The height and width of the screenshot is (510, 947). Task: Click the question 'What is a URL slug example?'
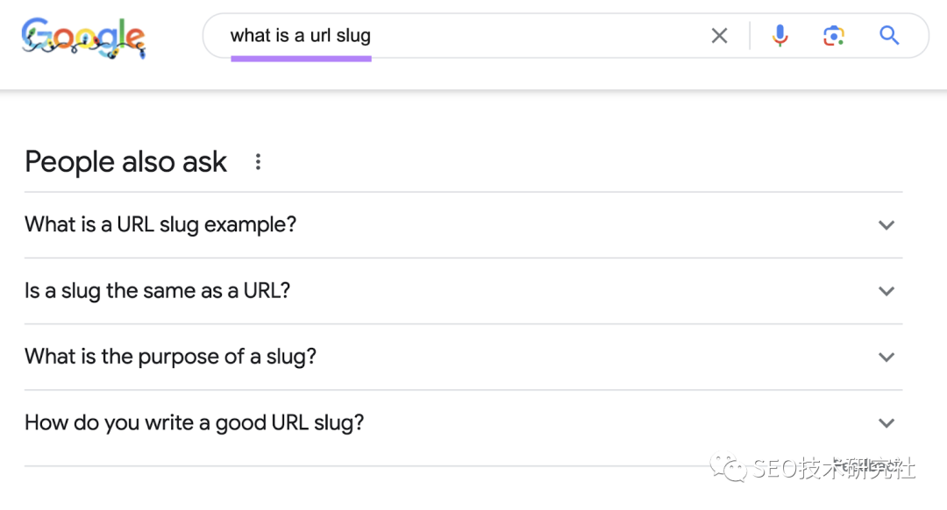point(160,224)
